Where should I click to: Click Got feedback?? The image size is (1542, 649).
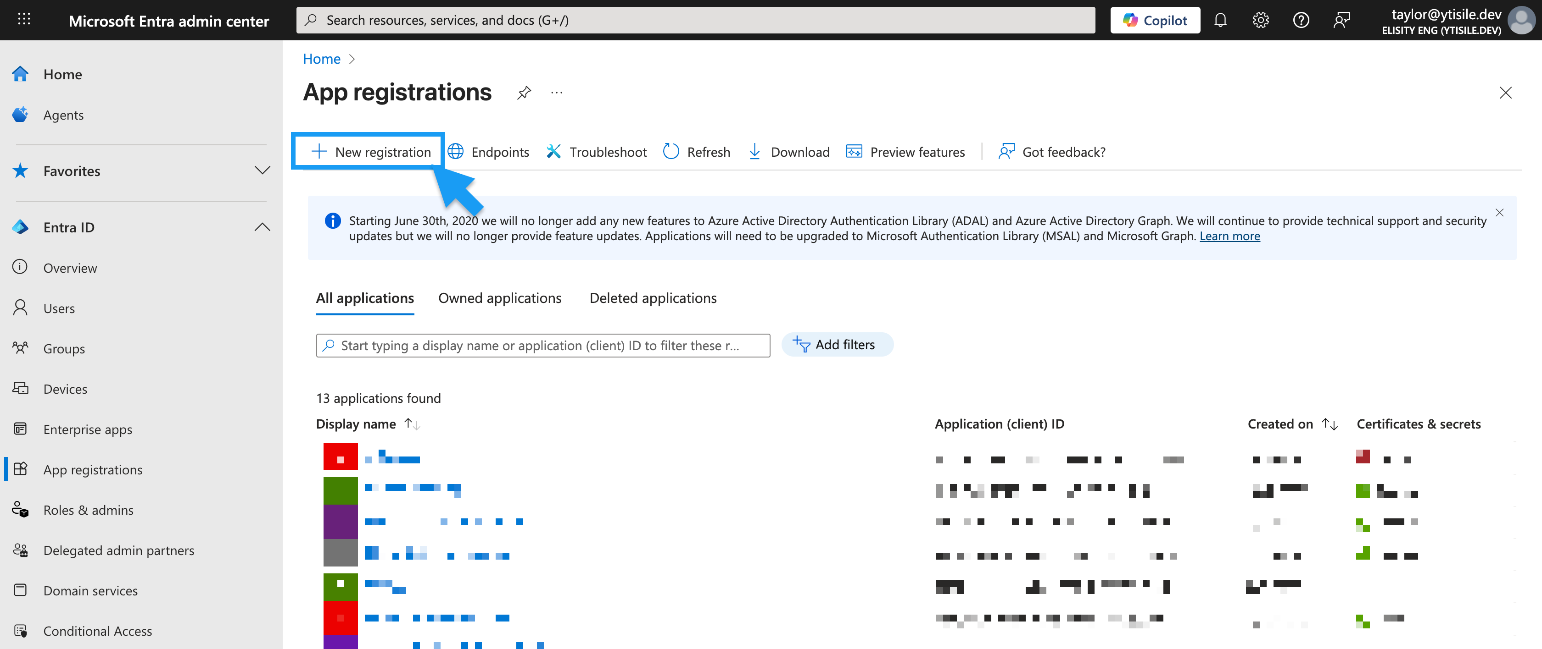click(1052, 152)
